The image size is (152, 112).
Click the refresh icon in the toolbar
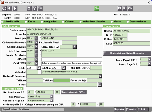[4, 8]
